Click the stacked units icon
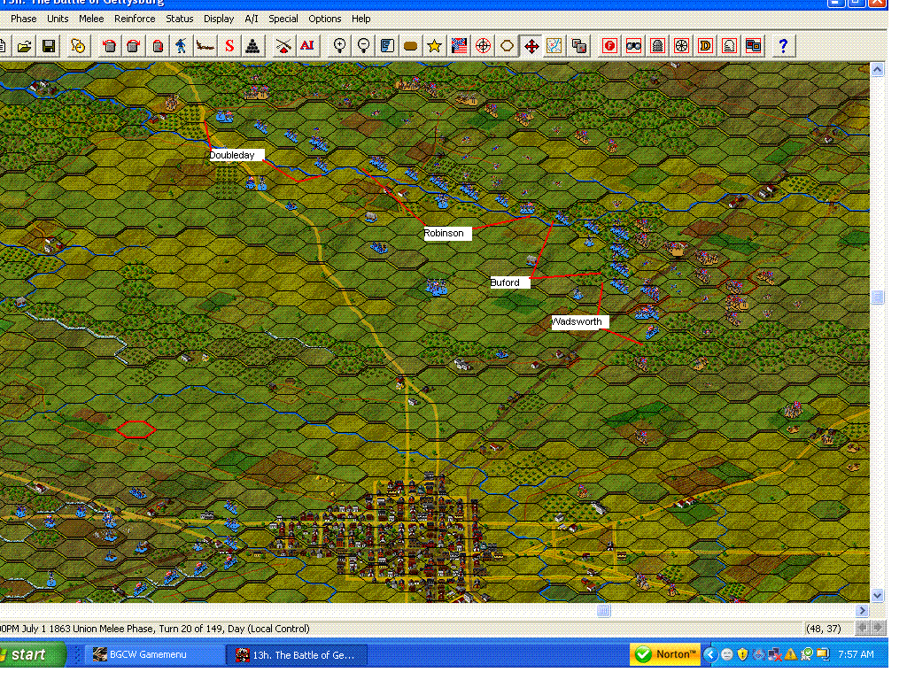This screenshot has width=907, height=680. coord(578,46)
